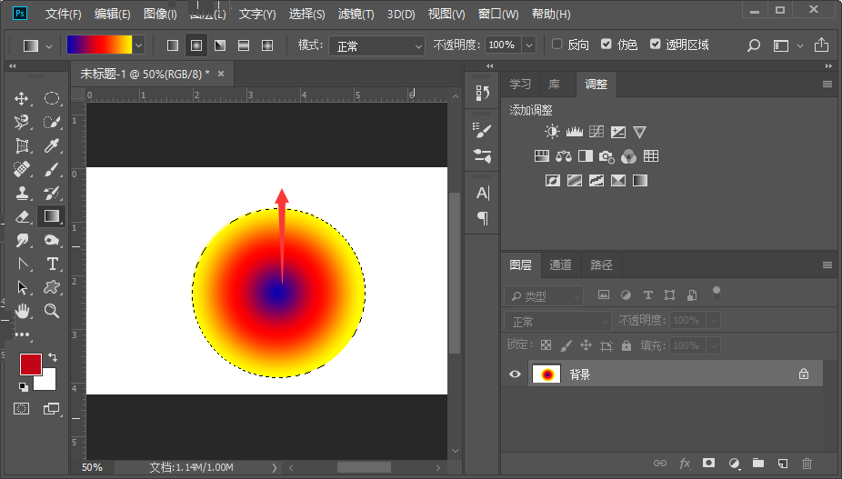Select the Pen tool
Screen dimensions: 842x479
pos(22,264)
